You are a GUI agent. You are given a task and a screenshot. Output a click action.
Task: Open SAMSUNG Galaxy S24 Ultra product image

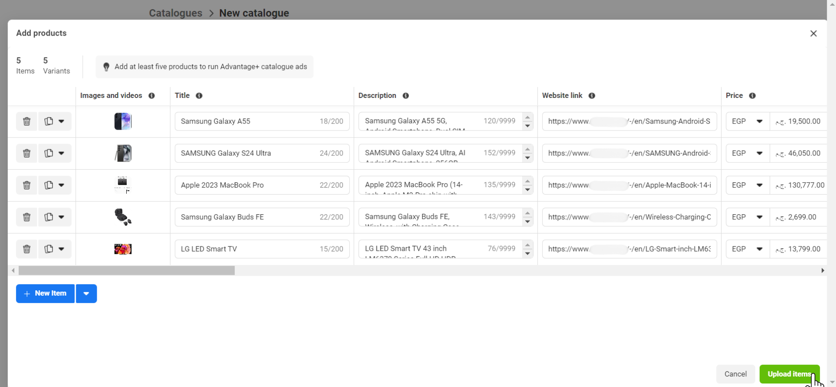[x=123, y=153]
